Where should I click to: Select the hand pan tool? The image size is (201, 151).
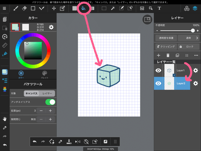[x=5, y=119]
